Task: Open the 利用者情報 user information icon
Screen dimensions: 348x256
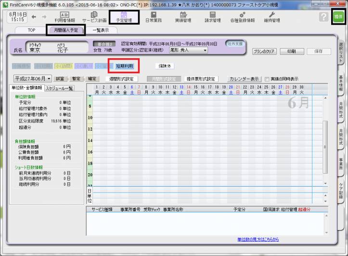Action: pos(64,17)
